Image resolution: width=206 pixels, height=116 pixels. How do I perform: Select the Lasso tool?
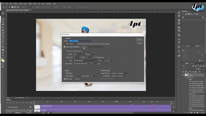pos(3,19)
